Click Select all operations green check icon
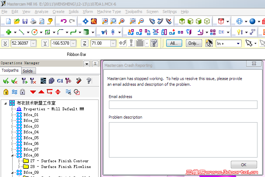Viewport: 265px width, 177px height. coord(6,81)
